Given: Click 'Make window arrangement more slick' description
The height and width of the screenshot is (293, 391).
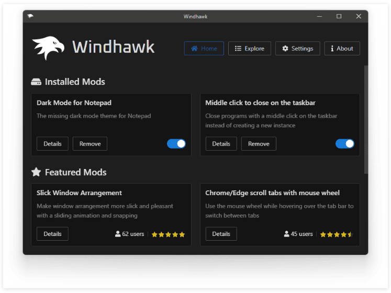Looking at the screenshot, I should [x=105, y=211].
